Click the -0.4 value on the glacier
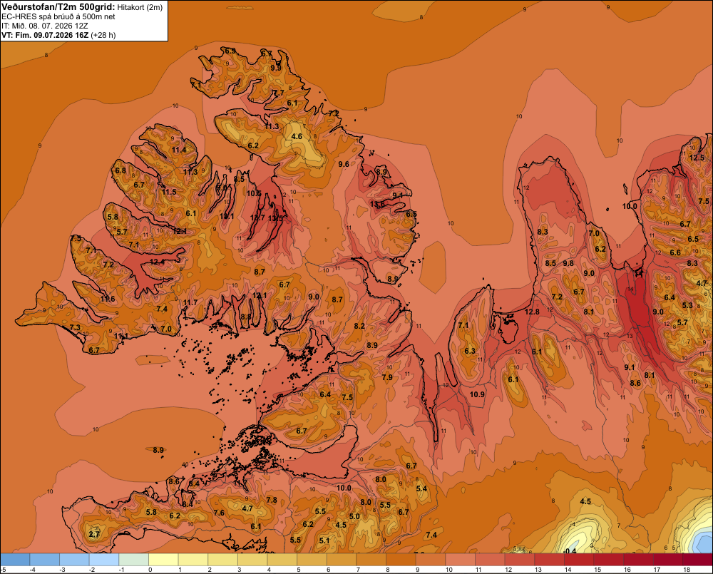 click(569, 550)
